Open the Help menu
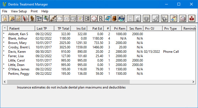Viewport: 198px width, 108px height. [x=45, y=11]
